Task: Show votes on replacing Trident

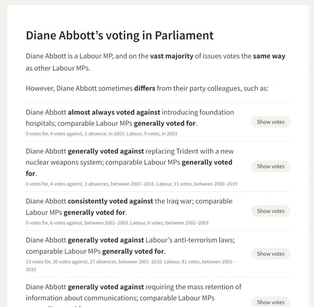Action: tap(270, 166)
